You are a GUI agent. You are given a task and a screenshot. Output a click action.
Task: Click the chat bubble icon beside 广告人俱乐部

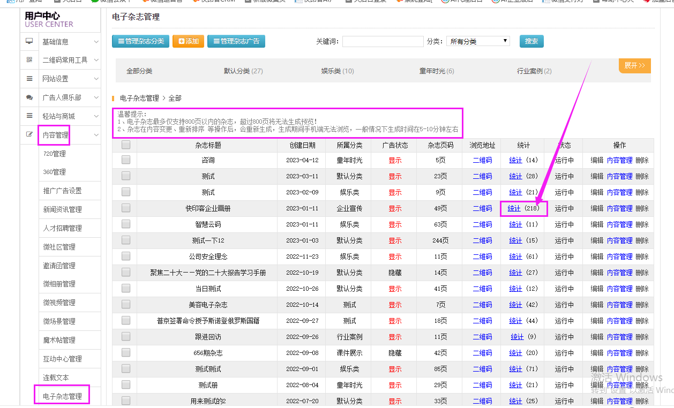tap(29, 97)
